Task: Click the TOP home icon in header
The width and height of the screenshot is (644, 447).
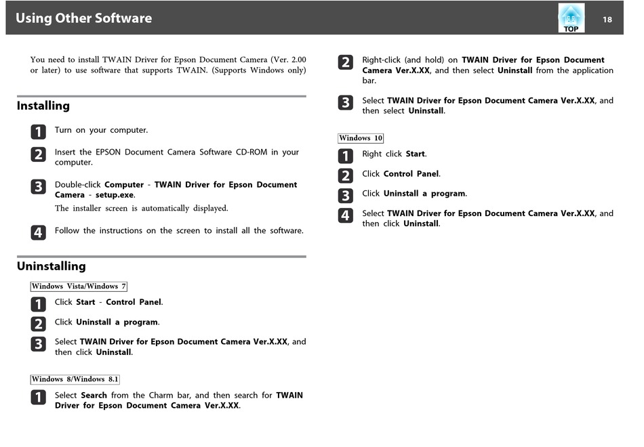Action: coord(571,18)
